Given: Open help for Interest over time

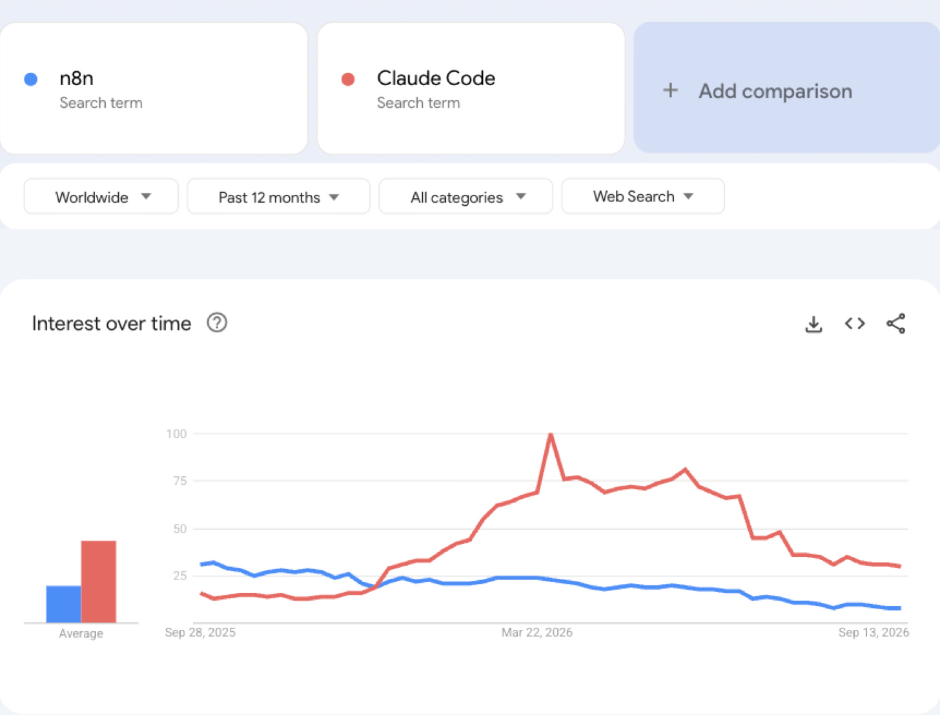Looking at the screenshot, I should coord(217,323).
